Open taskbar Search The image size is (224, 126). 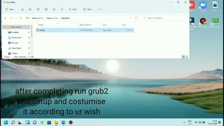coord(13,122)
